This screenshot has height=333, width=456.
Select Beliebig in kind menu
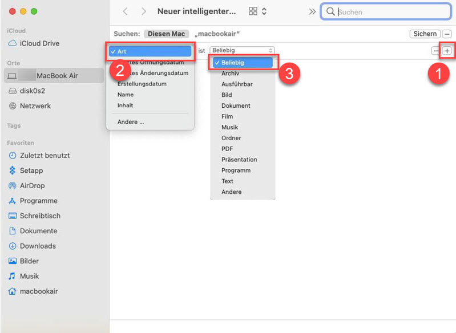coord(243,63)
